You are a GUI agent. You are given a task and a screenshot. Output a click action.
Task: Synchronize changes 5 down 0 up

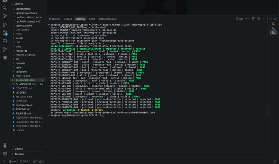(25, 161)
